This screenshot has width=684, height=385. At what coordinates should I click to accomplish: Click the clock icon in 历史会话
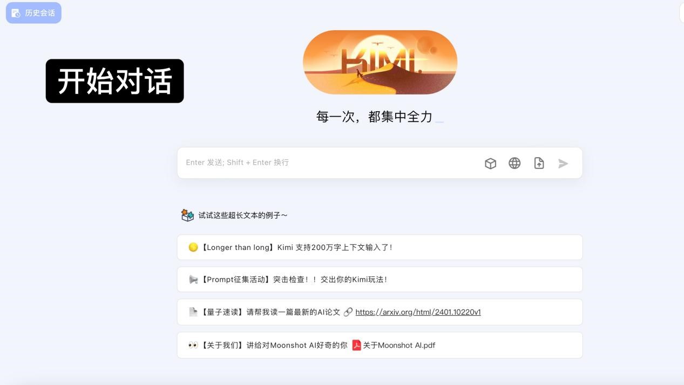(x=16, y=13)
